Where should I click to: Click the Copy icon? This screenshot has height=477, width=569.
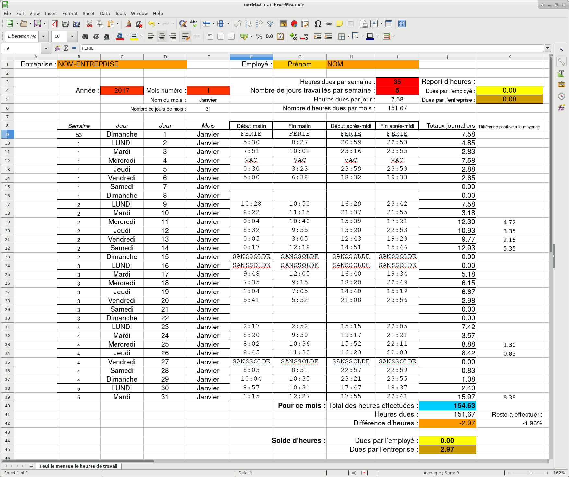coord(100,24)
